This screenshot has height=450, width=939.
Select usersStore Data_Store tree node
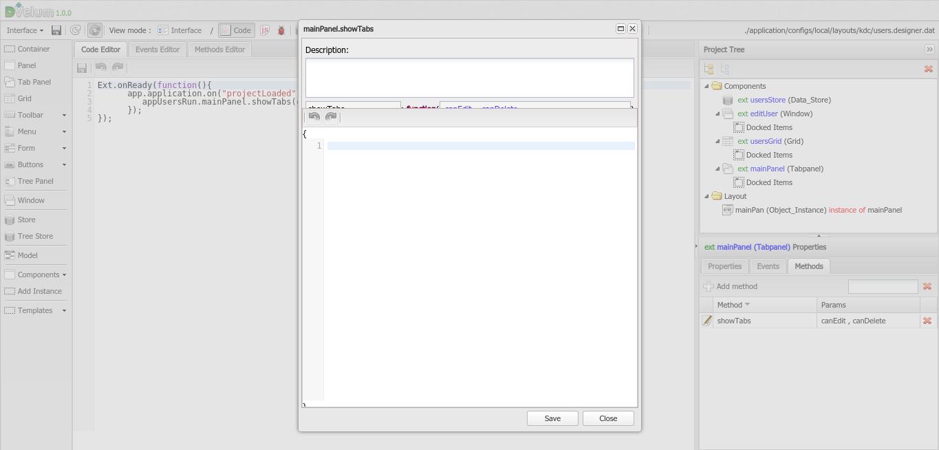pyautogui.click(x=784, y=100)
